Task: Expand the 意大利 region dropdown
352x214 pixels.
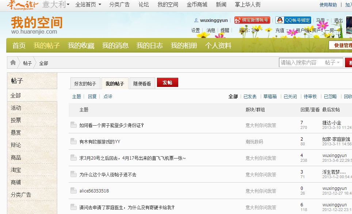Action: pyautogui.click(x=56, y=4)
